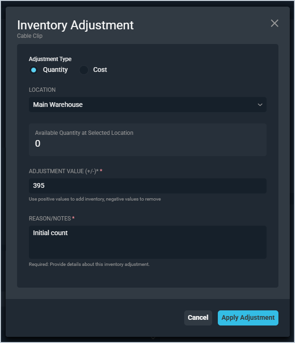Click the ADJUSTMENT VALUE (+/-) label
Screen dimensions: 295x343
pyautogui.click(x=63, y=171)
